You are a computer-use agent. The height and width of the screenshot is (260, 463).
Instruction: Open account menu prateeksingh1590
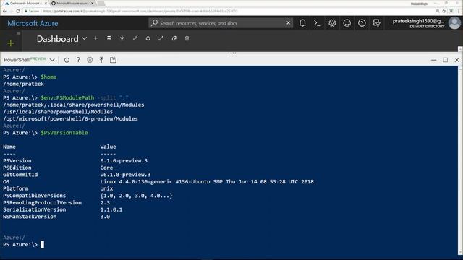pos(418,23)
